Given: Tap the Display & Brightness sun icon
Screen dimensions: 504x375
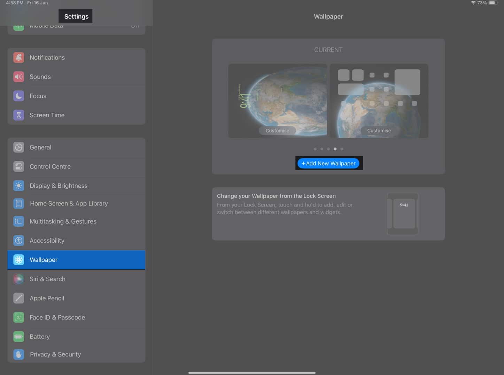Looking at the screenshot, I should (x=19, y=186).
